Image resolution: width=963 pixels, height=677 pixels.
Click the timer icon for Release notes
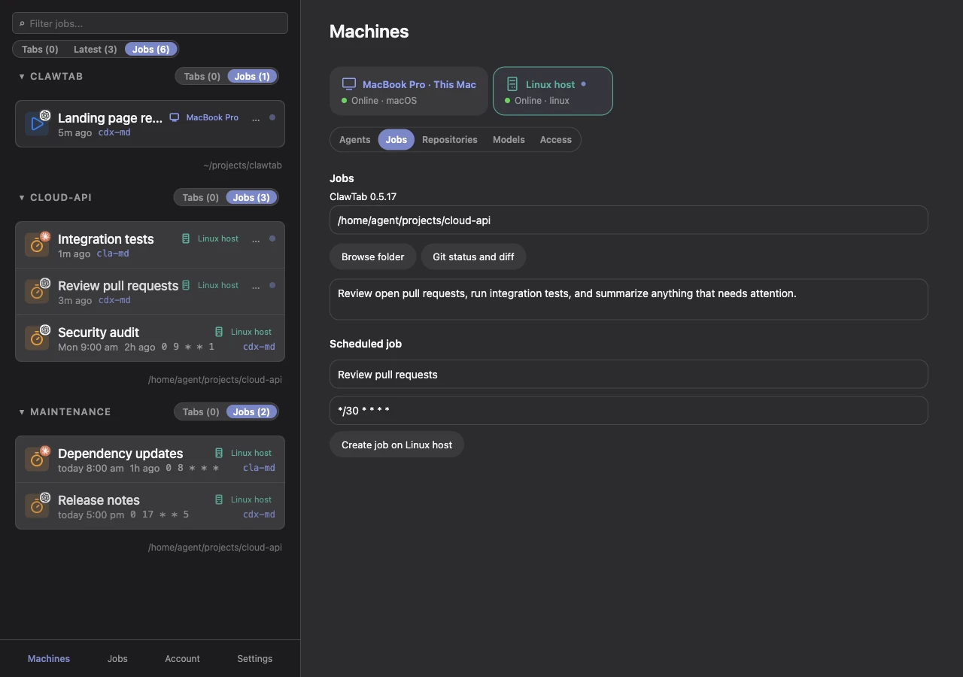pos(37,506)
